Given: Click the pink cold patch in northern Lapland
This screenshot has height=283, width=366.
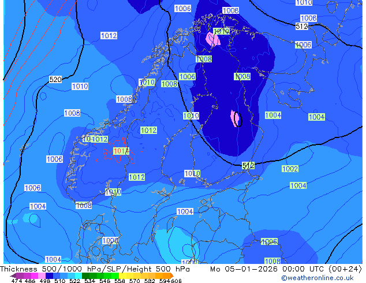Looking at the screenshot, I should coord(213,39).
